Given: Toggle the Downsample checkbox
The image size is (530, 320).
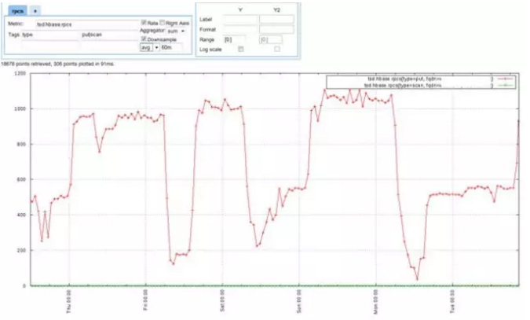Looking at the screenshot, I should 144,39.
